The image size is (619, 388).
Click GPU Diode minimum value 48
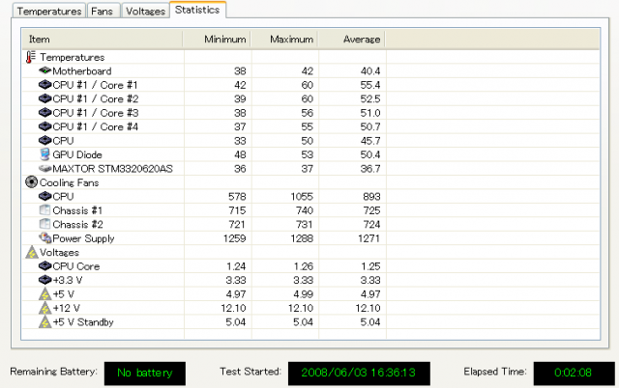[240, 154]
